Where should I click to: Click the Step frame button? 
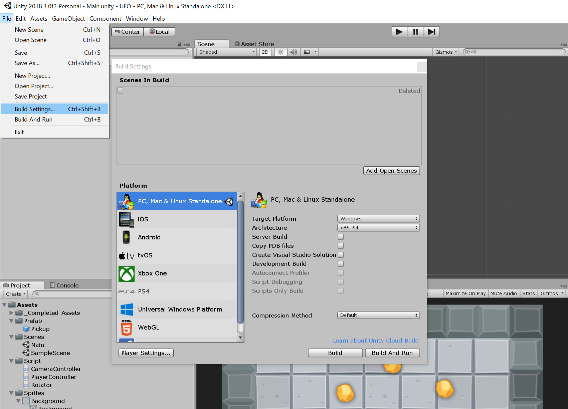pos(431,32)
